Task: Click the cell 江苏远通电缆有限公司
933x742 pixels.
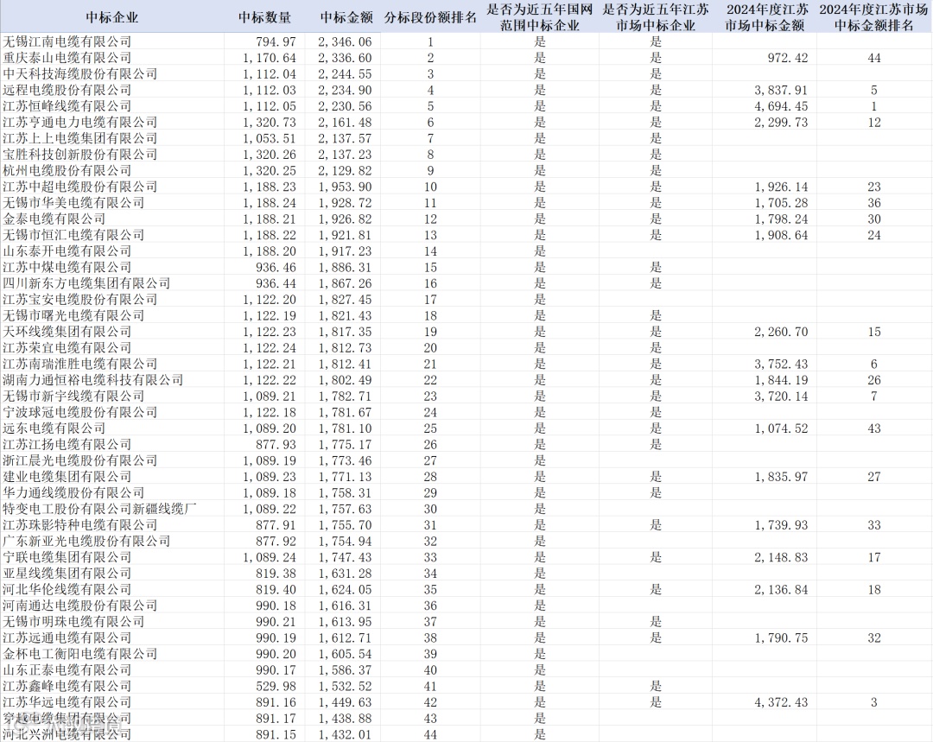Action: pyautogui.click(x=67, y=637)
